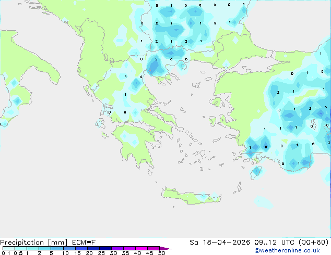Select the 30–35 mm purple legend swatch
The image size is (331, 255).
click(117, 248)
